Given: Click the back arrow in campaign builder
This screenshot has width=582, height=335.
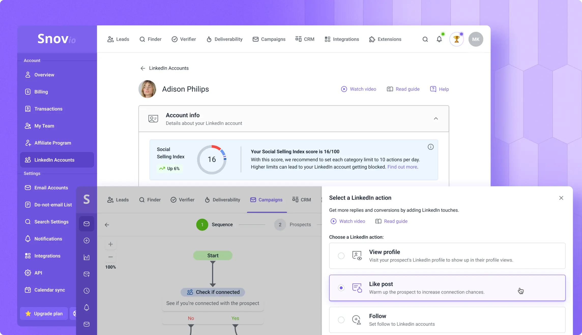Looking at the screenshot, I should [107, 225].
